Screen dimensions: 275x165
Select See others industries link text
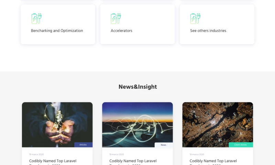tap(208, 31)
